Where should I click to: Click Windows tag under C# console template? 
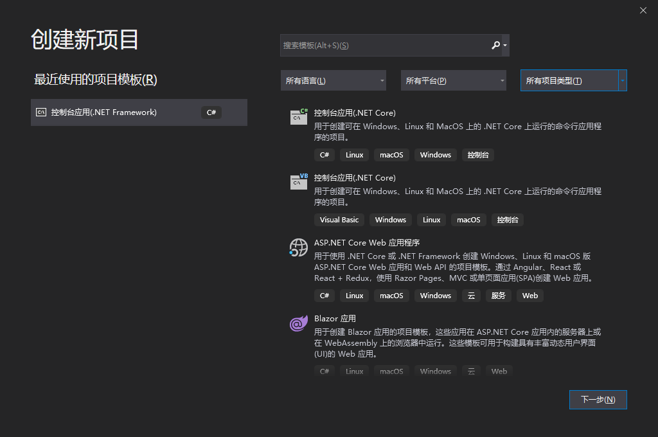(436, 155)
